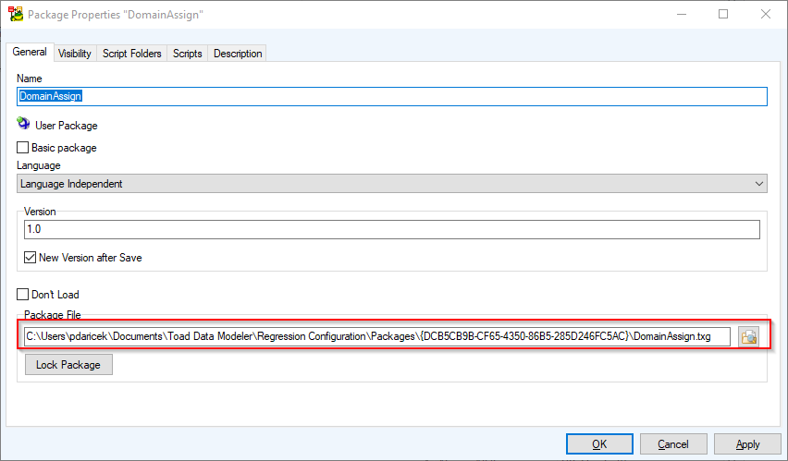Minimize the Package Properties window
This screenshot has width=788, height=461.
pos(682,14)
